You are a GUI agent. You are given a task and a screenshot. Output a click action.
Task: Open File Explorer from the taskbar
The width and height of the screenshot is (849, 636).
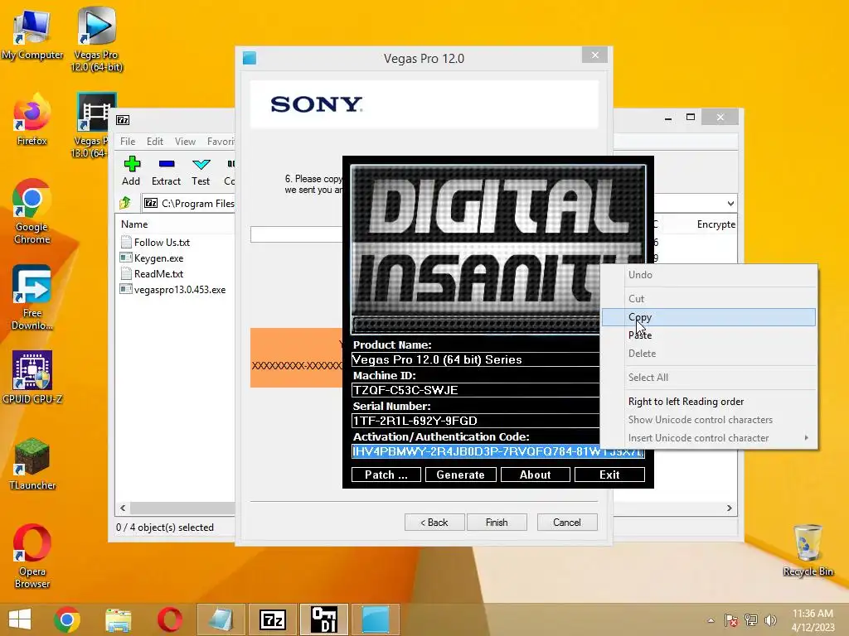118,619
